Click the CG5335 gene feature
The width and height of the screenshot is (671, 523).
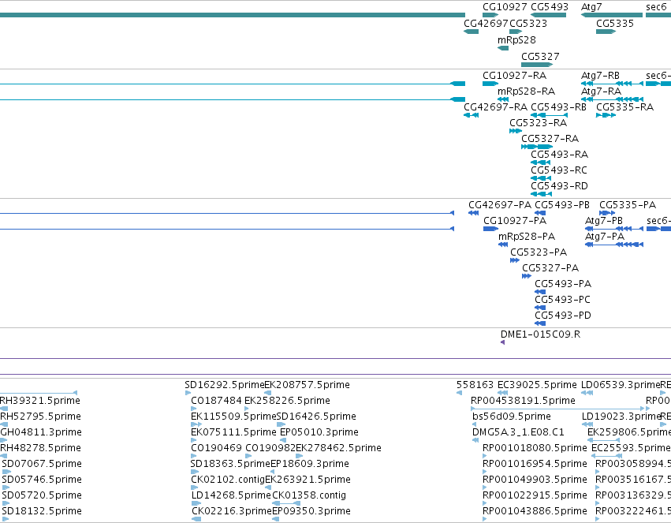coord(606,32)
